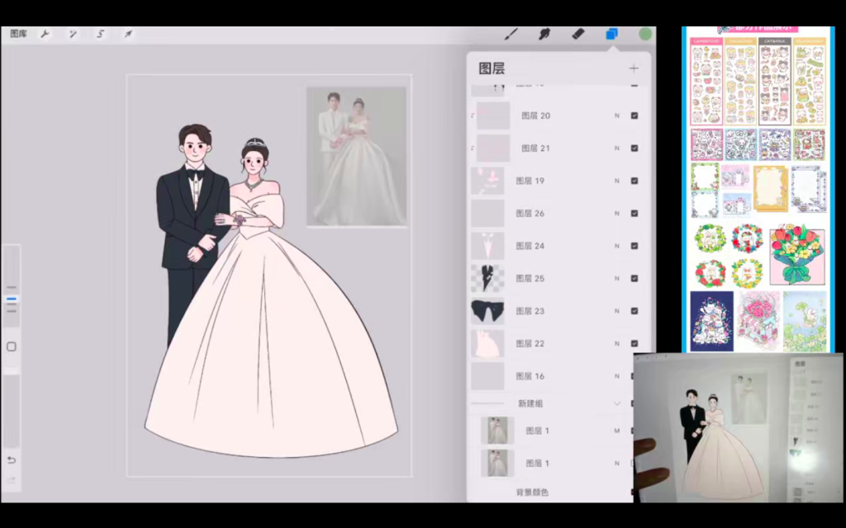Select the Eraser tool

[578, 34]
